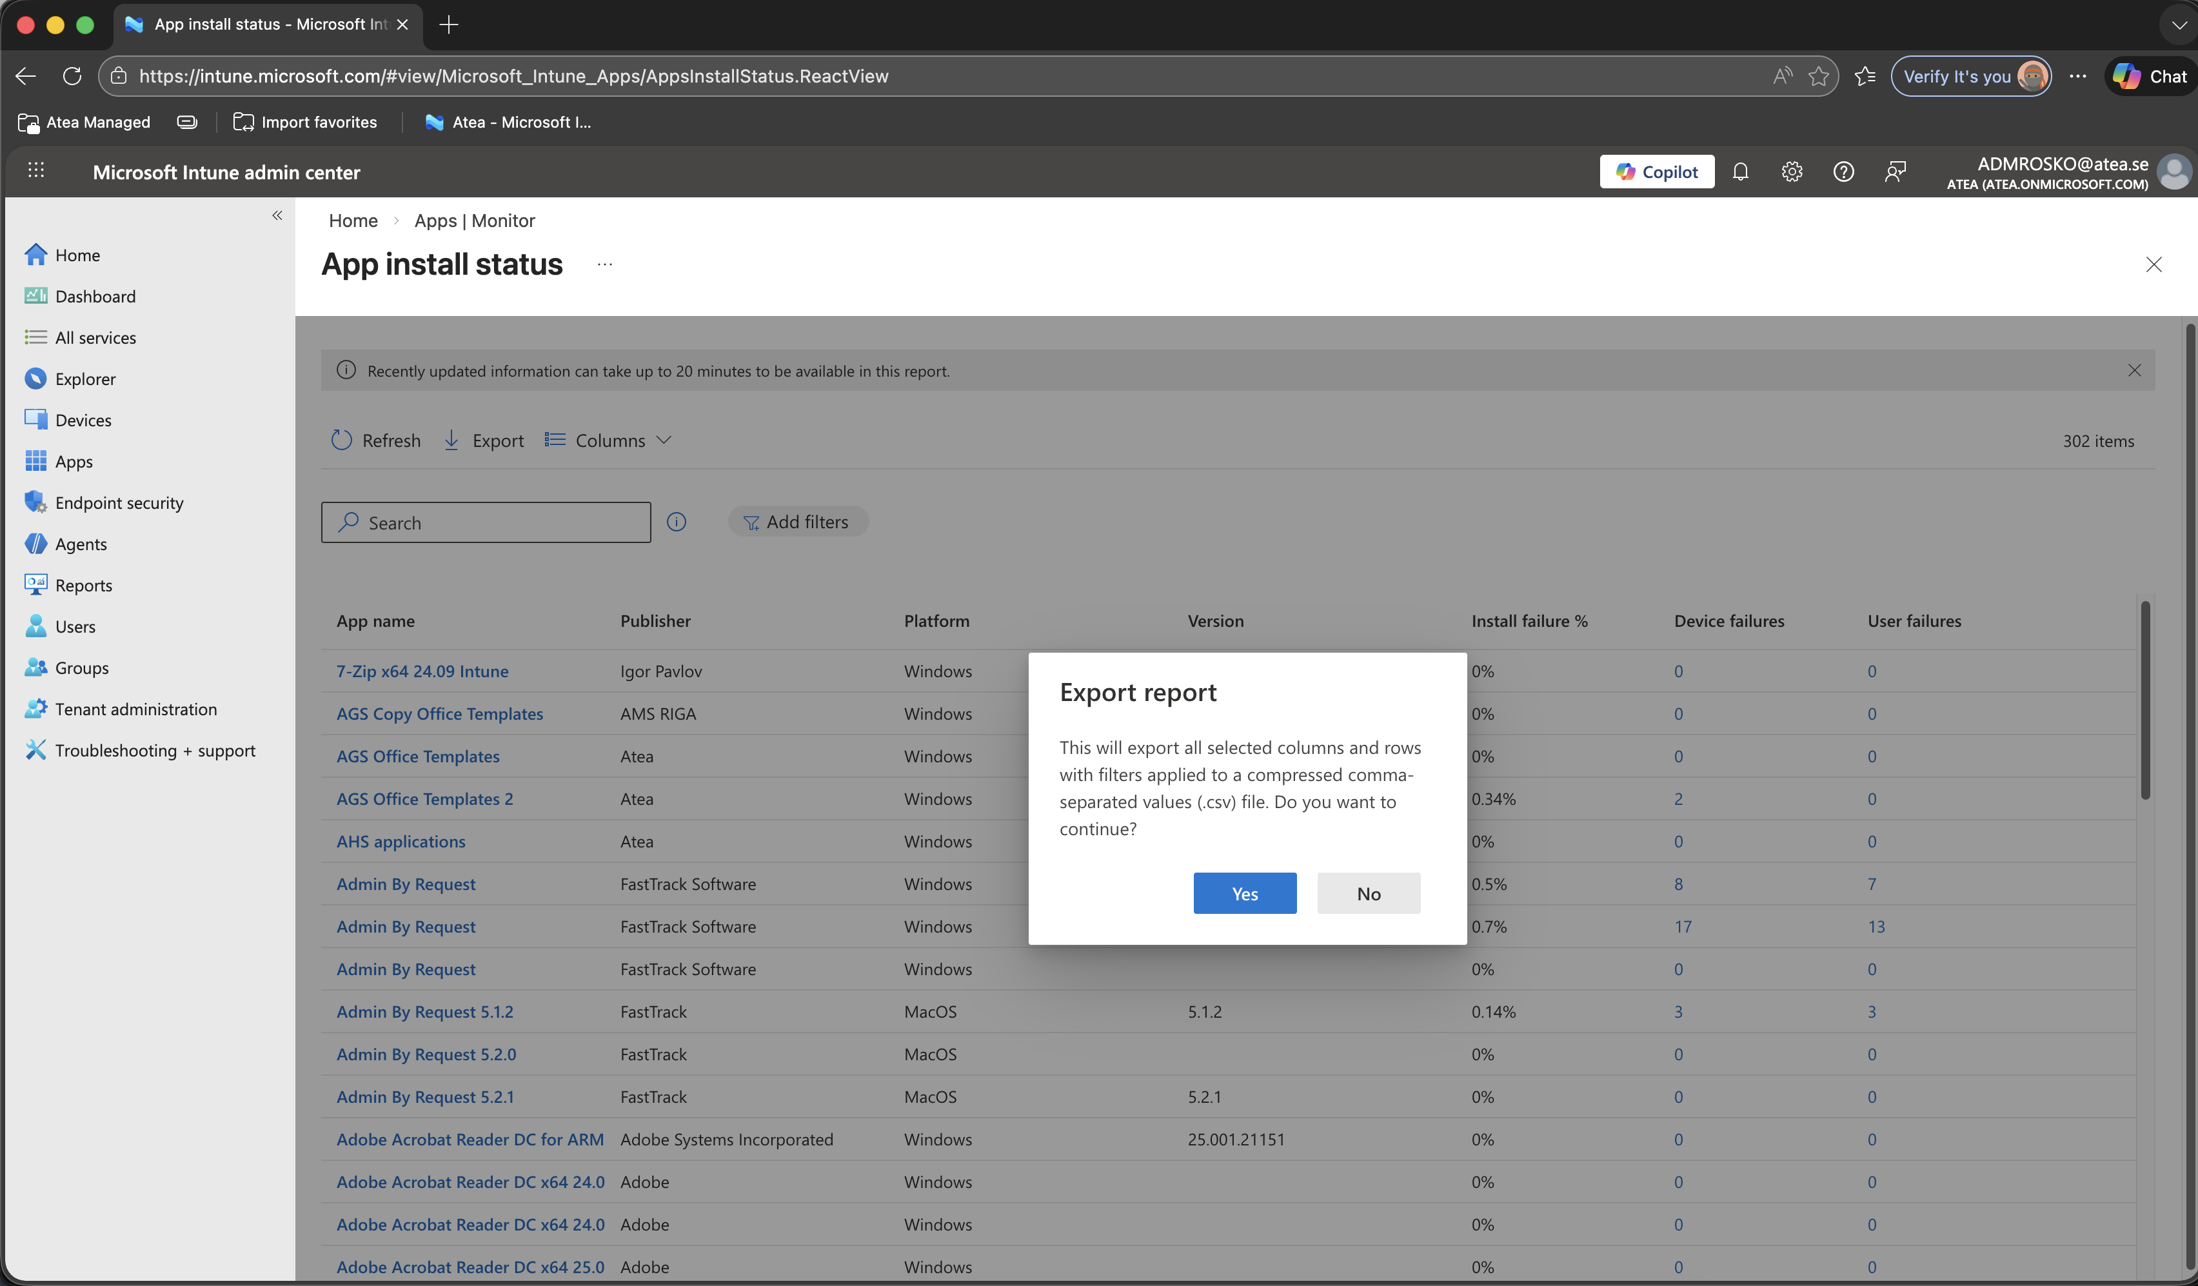Screen dimensions: 2198x1286
Task: Select Tenant administration in sidebar
Action: (x=135, y=708)
